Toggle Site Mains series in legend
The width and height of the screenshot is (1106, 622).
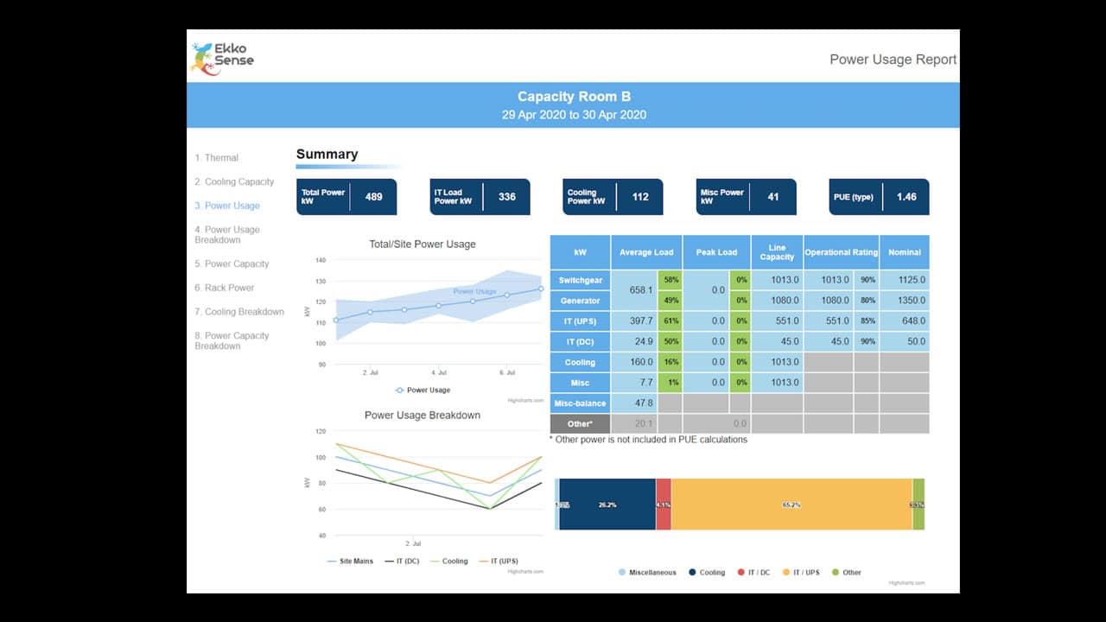click(x=351, y=562)
